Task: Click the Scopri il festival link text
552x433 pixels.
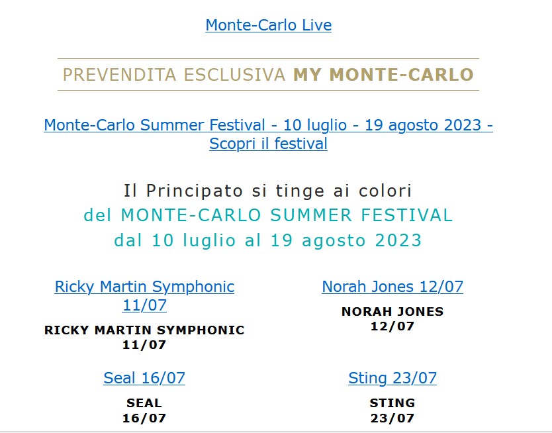Action: [x=268, y=144]
